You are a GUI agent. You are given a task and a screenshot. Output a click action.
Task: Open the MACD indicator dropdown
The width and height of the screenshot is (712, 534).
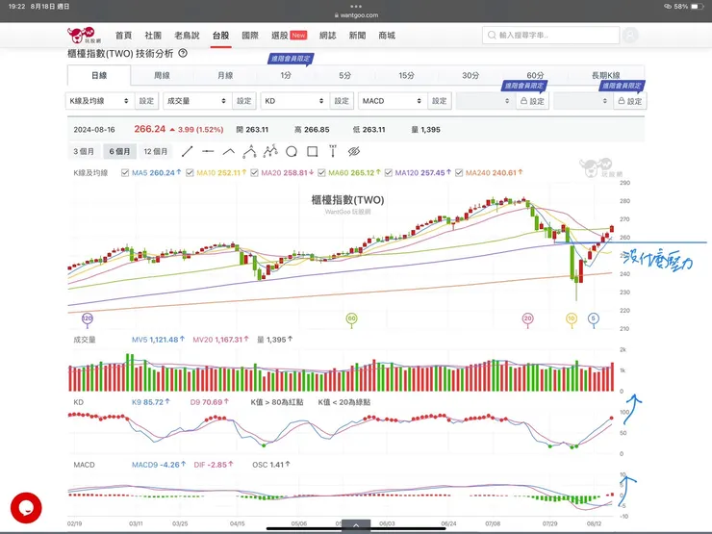(x=393, y=101)
